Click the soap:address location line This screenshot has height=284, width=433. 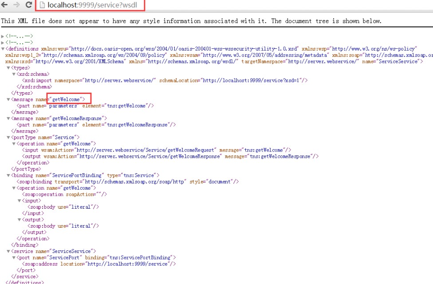coord(99,264)
